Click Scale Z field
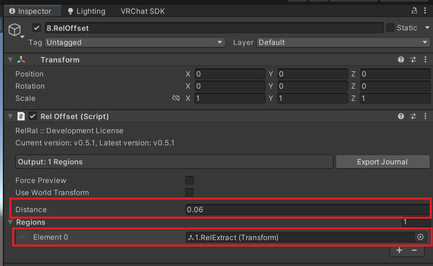This screenshot has width=433, height=266. 395,98
